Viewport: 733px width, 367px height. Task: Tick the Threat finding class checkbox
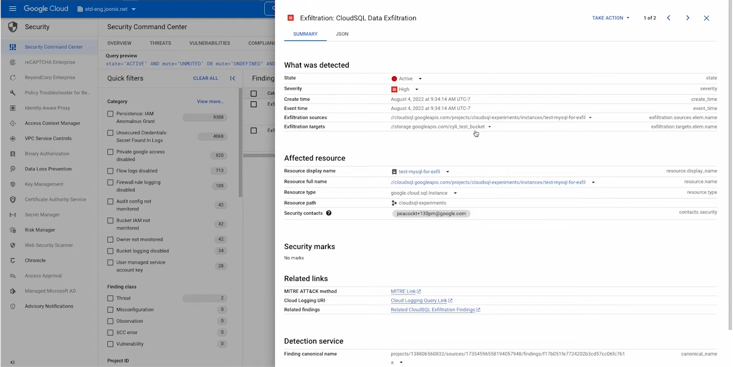pos(110,298)
